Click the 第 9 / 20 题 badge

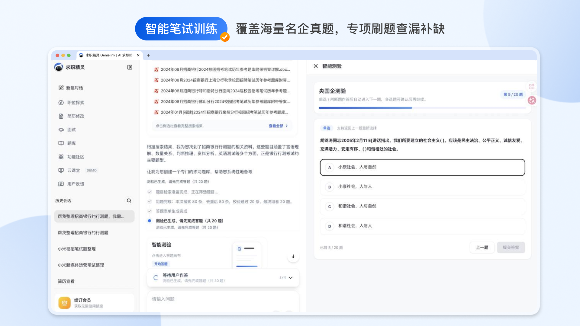(x=513, y=94)
